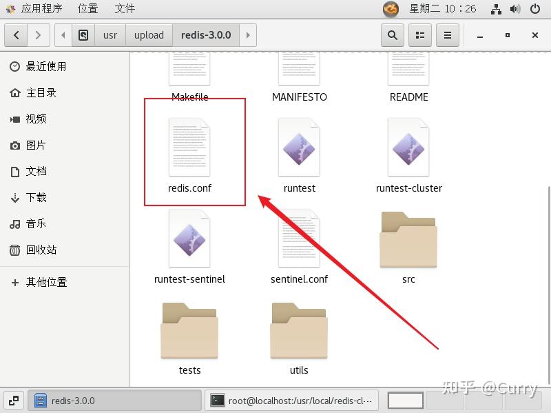Image resolution: width=551 pixels, height=413 pixels.
Task: Open the 音乐 sidebar location
Action: (65, 224)
